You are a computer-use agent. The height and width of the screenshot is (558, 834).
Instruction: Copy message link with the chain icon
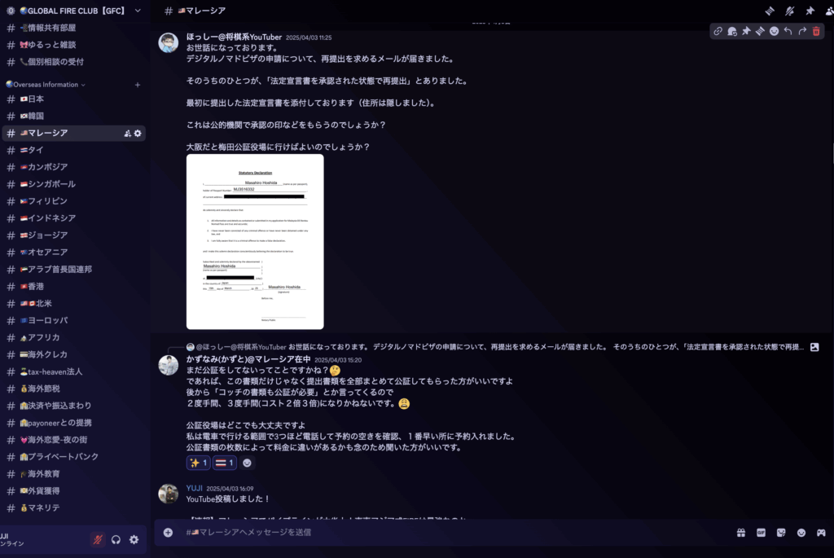pyautogui.click(x=718, y=32)
